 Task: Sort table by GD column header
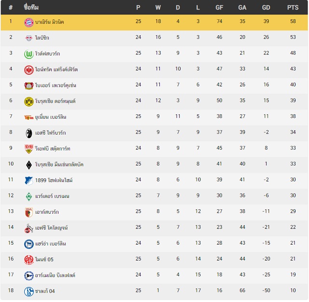tap(266, 8)
